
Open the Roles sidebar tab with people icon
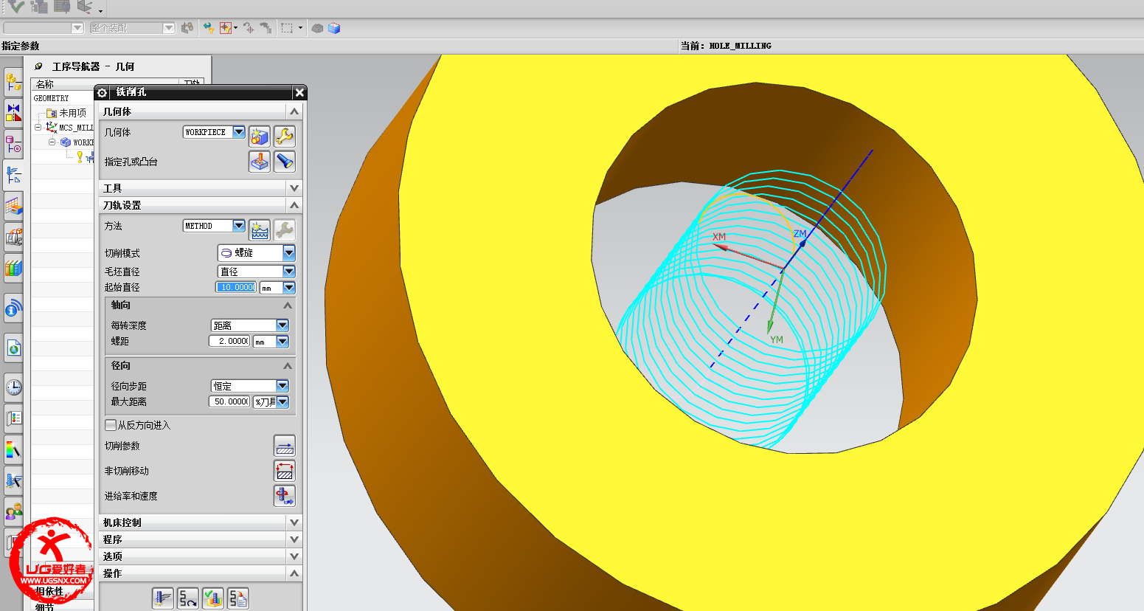point(13,511)
